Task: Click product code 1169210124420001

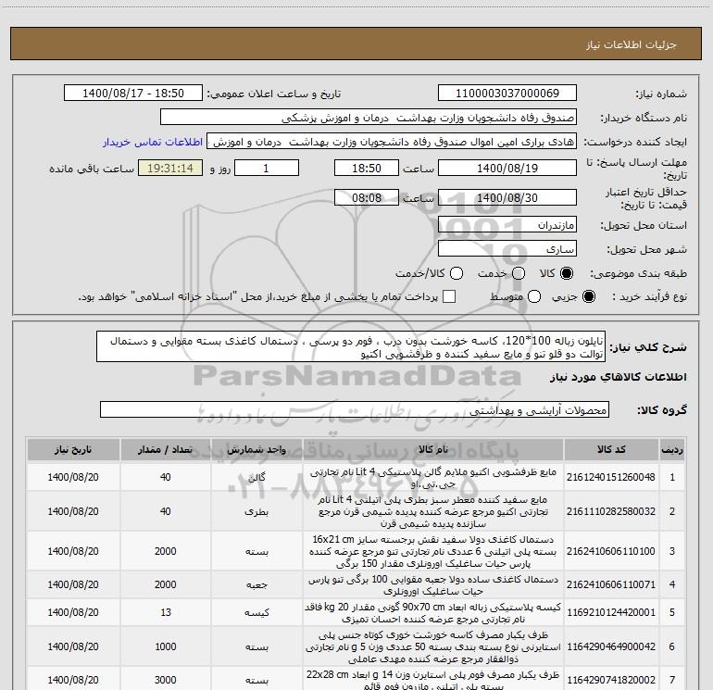Action: pos(611,613)
